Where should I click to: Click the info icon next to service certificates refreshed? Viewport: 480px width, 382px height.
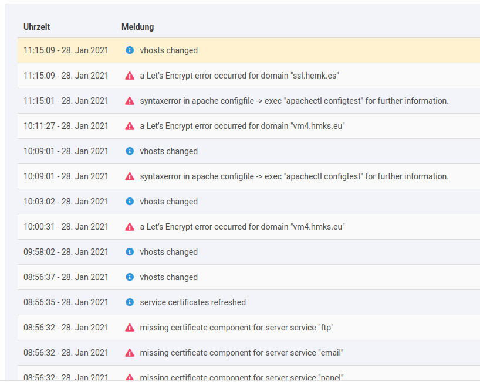coord(130,302)
